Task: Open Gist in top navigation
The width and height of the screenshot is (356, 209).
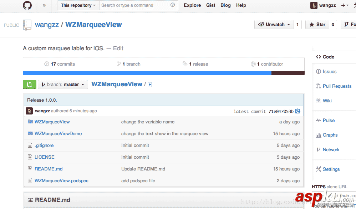Action: 211,5
